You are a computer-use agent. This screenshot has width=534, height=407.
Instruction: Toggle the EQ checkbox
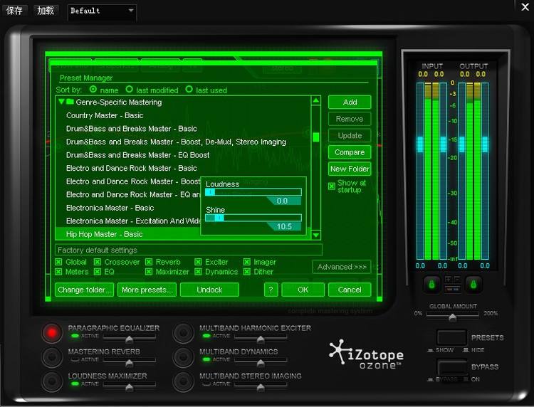(x=98, y=272)
